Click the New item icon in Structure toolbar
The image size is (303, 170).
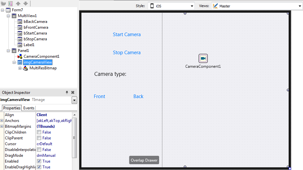[4, 4]
